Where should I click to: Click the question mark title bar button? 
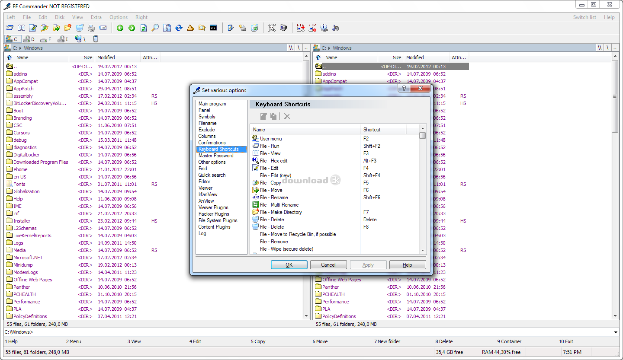click(x=404, y=89)
